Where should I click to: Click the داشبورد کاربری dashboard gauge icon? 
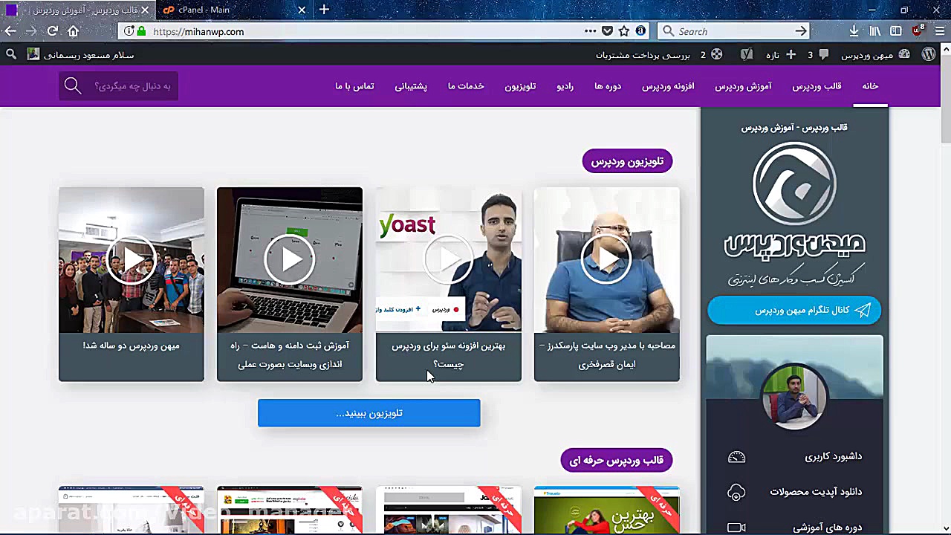point(736,456)
